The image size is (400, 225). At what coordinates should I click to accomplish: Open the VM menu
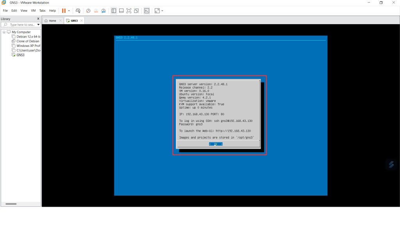click(33, 11)
